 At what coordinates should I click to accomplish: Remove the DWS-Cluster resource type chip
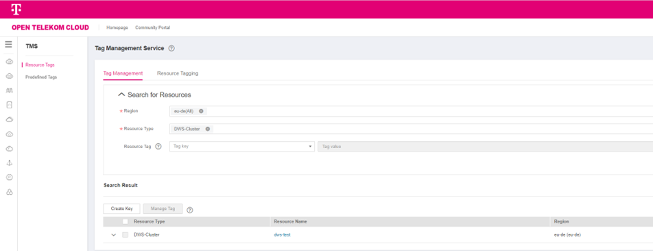click(x=207, y=129)
